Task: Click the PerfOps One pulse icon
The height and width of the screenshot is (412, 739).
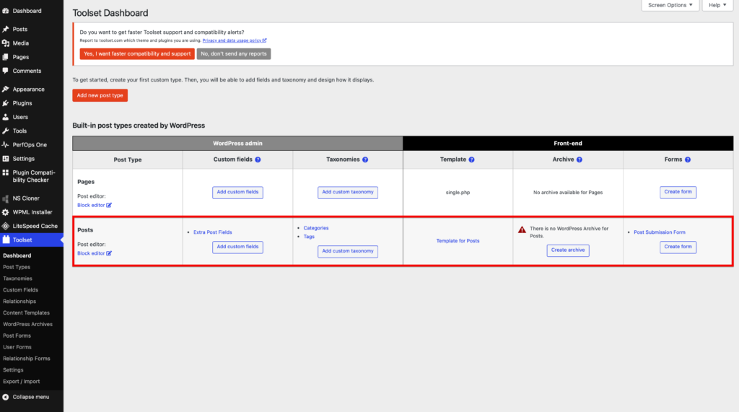Action: pos(6,145)
